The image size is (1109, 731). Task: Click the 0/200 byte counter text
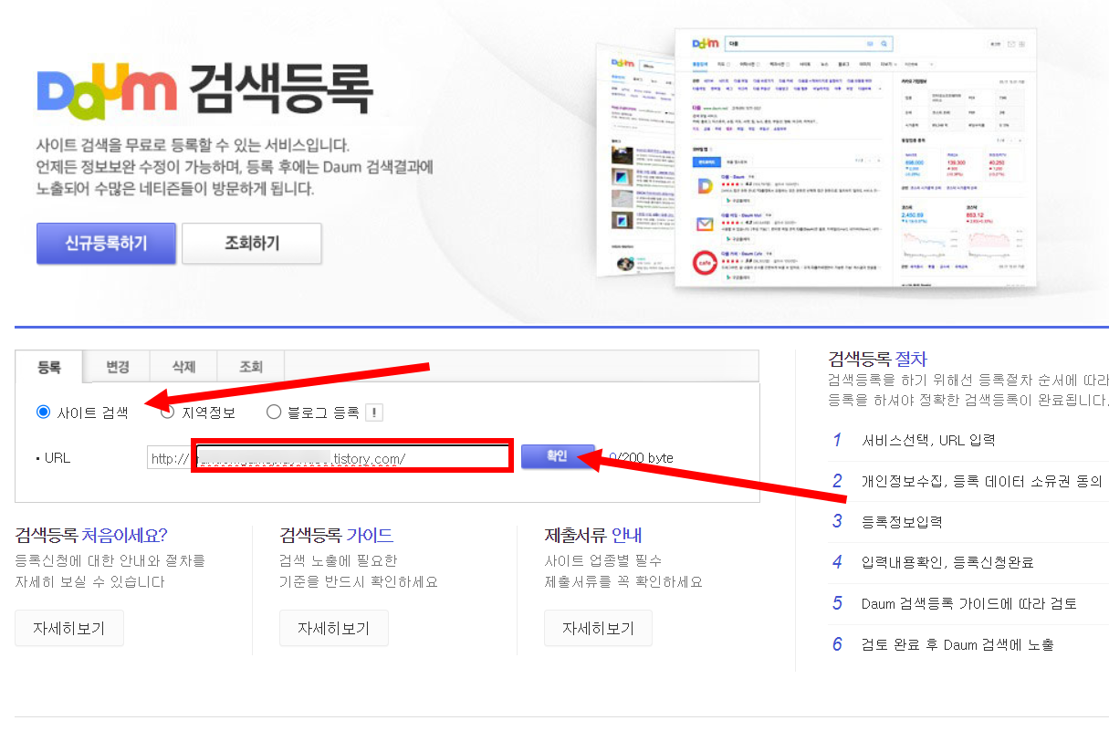pos(642,458)
